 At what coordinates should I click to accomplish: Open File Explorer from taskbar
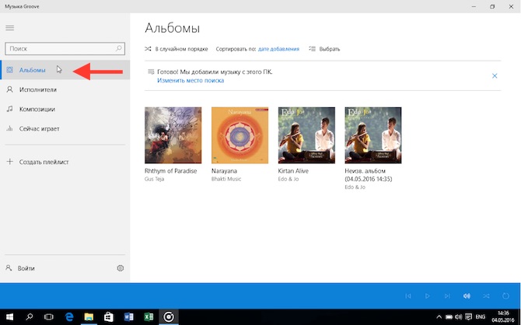(x=89, y=317)
